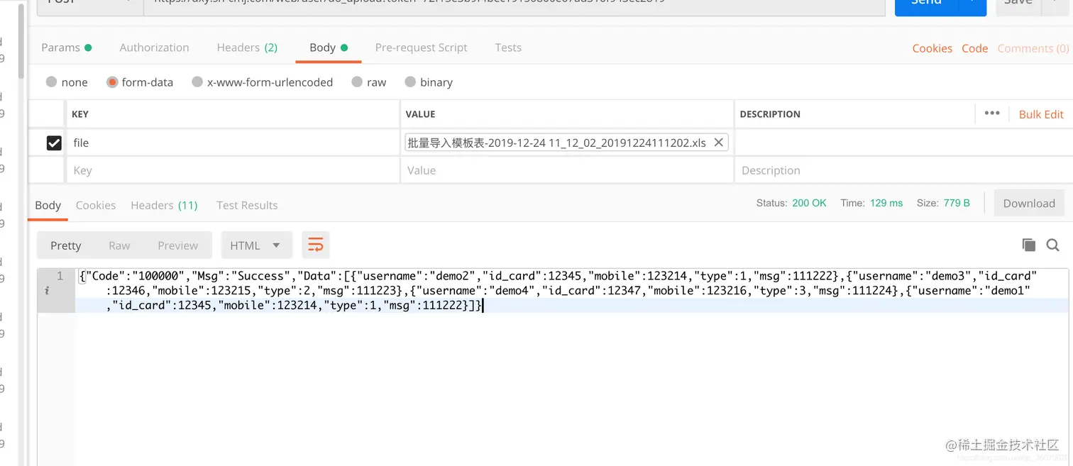
Task: Click the 129 ms time value
Action: (x=886, y=203)
